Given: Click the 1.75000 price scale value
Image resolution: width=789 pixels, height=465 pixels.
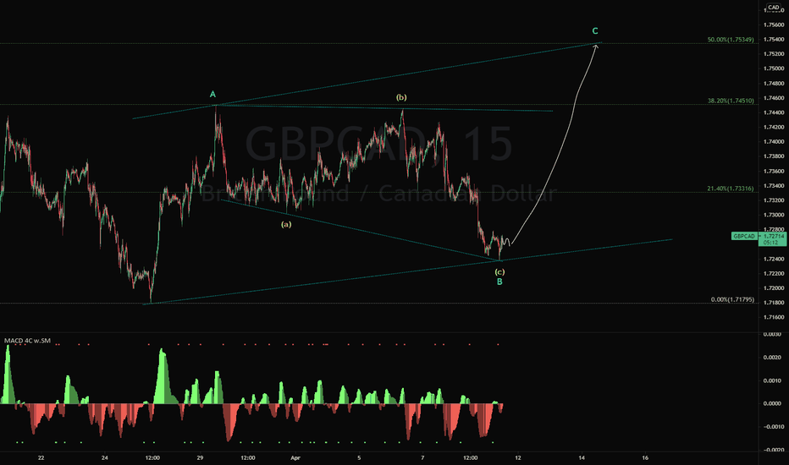Looking at the screenshot, I should pyautogui.click(x=774, y=68).
